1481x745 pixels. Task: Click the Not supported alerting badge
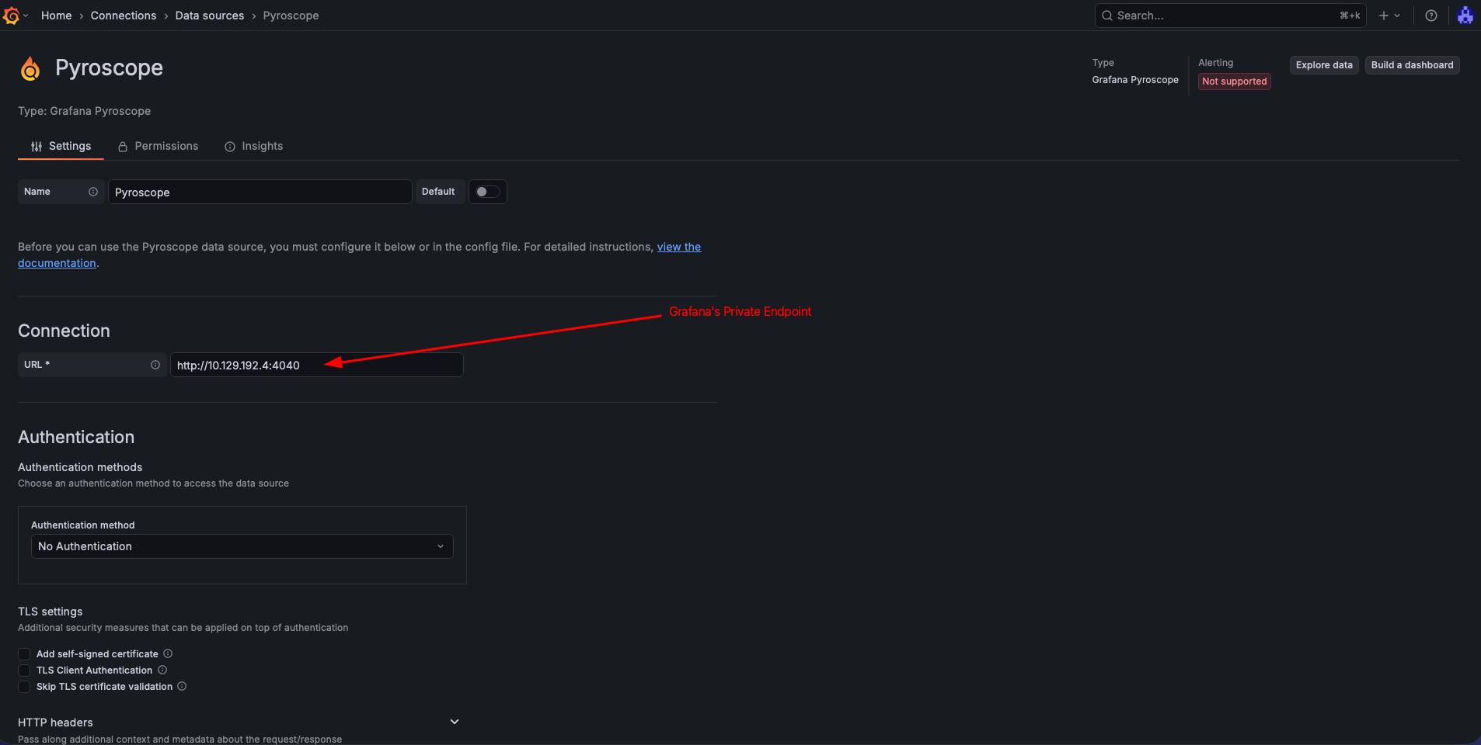click(1234, 81)
